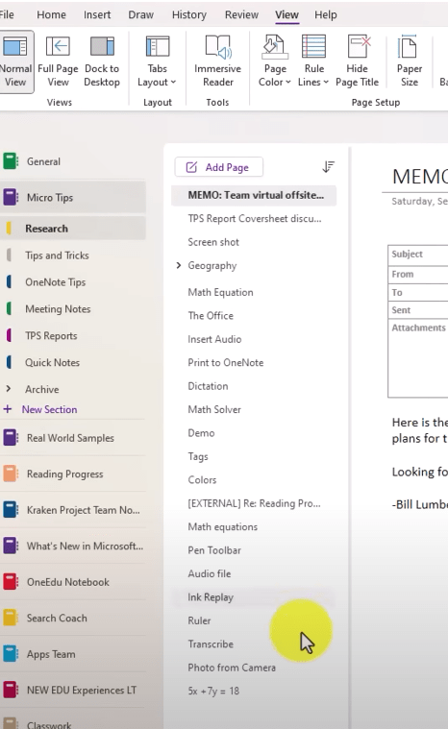
Task: Toggle Hide Page Title
Action: tap(358, 61)
